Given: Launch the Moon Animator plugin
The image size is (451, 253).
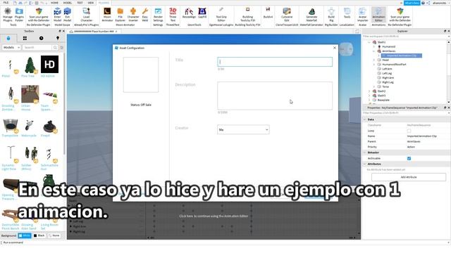Looking at the screenshot, I should 107,15.
